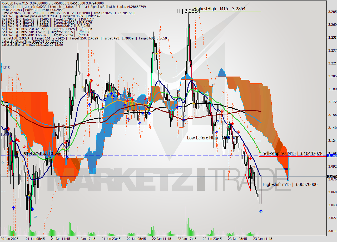
Task: Click 'Sell %10 @ Entry -23: 3.43631' line
Action: 47,29
